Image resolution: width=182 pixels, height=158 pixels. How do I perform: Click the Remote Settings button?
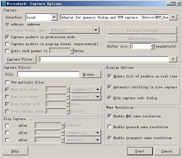pyautogui.click(x=142, y=39)
